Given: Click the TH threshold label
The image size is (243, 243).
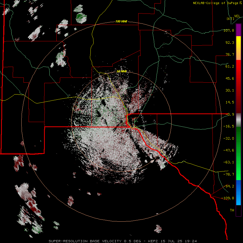Looking at the screenshot, I should coord(232,210).
